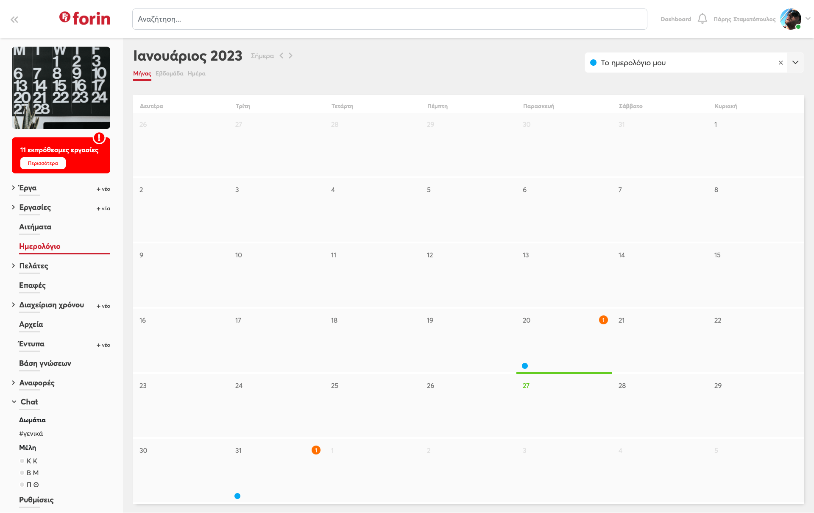The image size is (814, 513).
Task: Focus the Αναζήτηση search field
Action: 390,19
